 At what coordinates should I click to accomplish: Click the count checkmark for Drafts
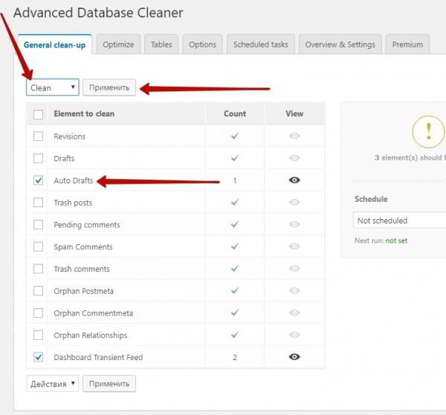tap(235, 158)
